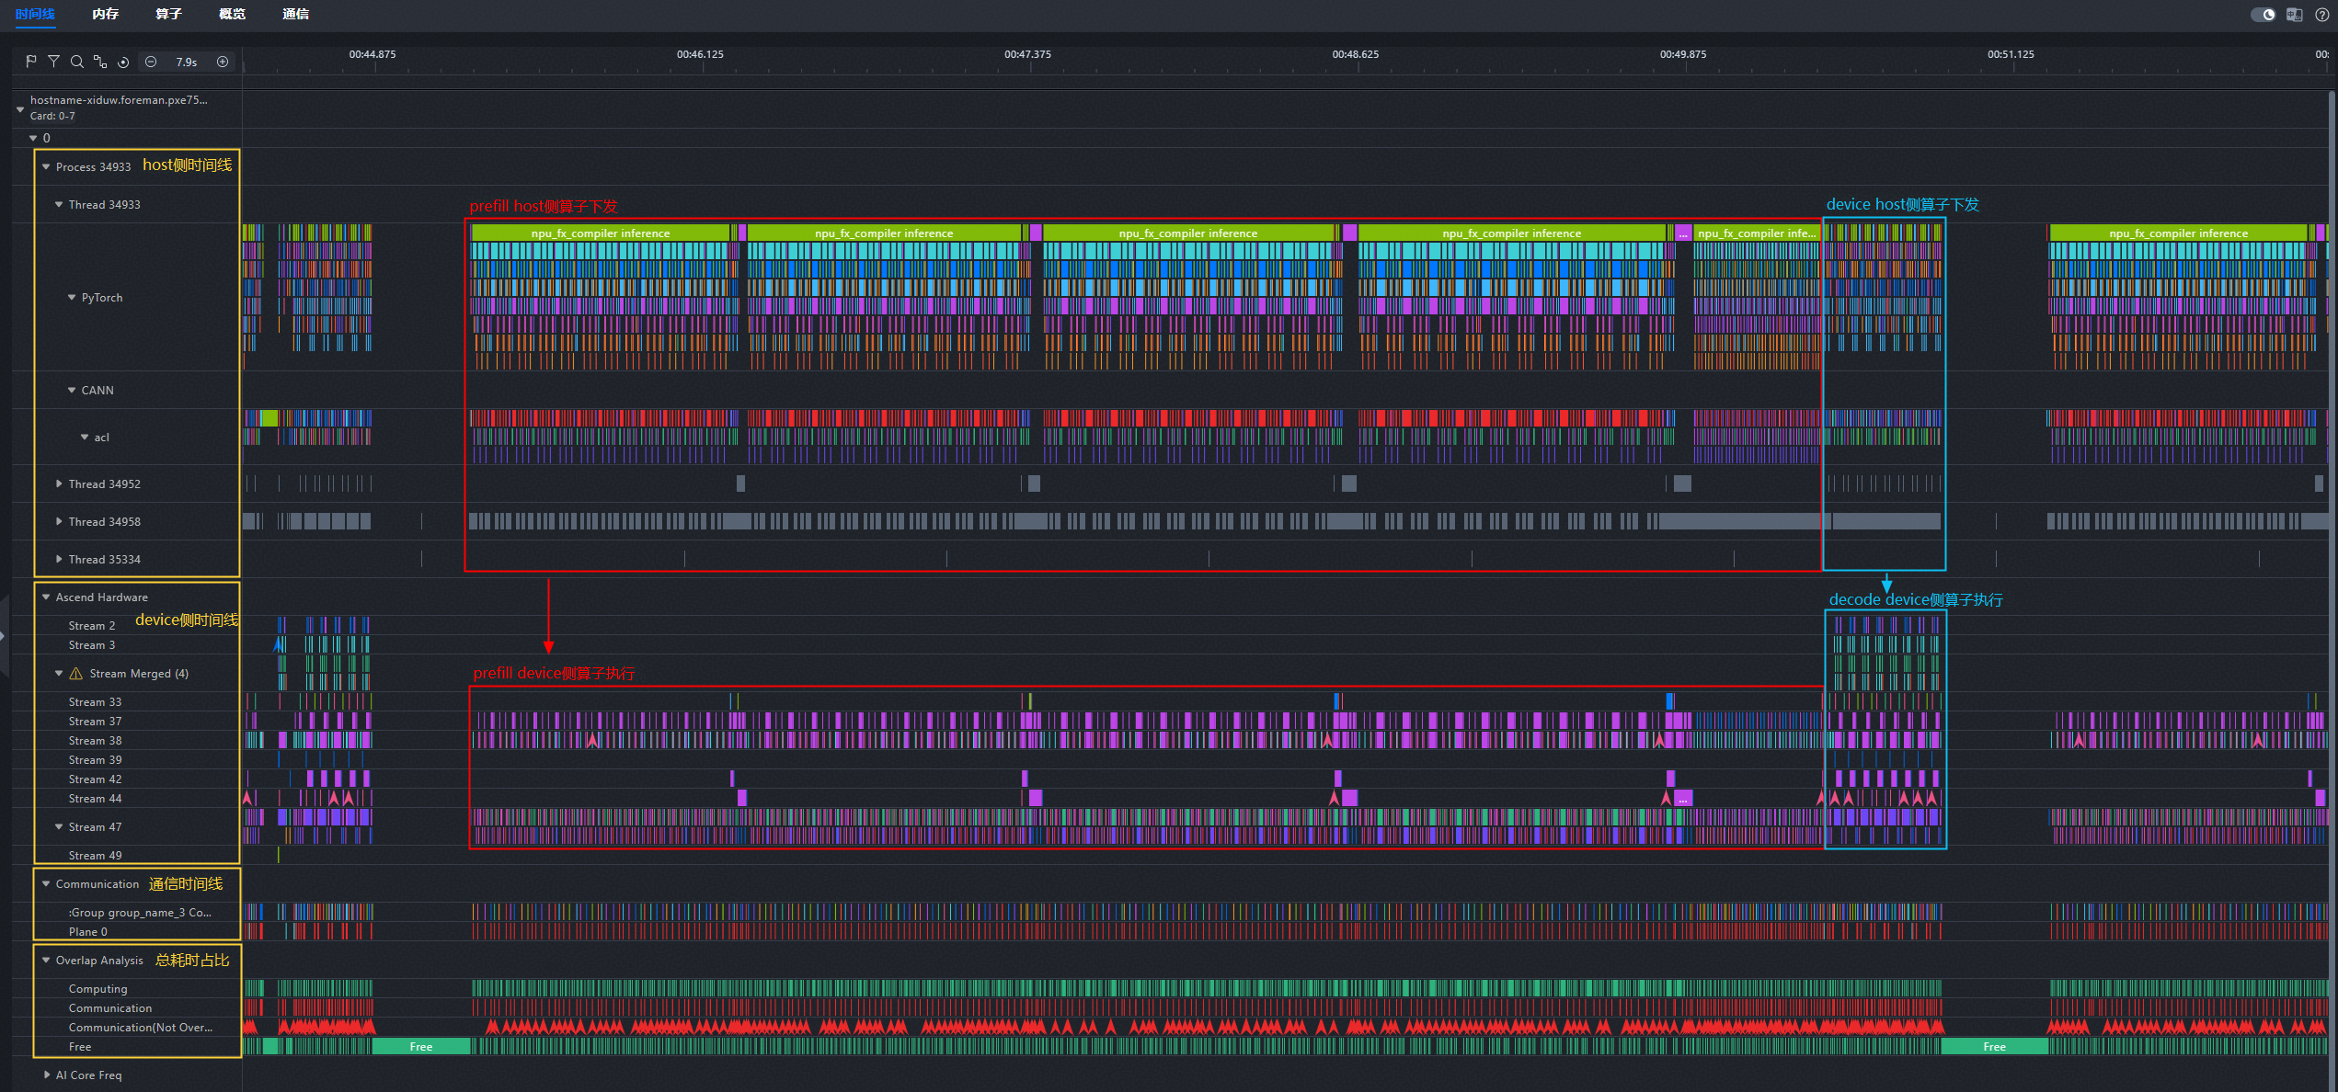2338x1092 pixels.
Task: Expand the AI Core Freq group
Action: click(x=46, y=1075)
